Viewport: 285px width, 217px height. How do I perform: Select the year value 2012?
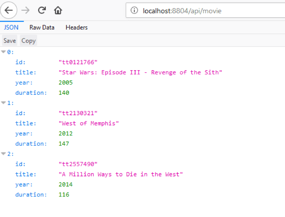(66, 133)
